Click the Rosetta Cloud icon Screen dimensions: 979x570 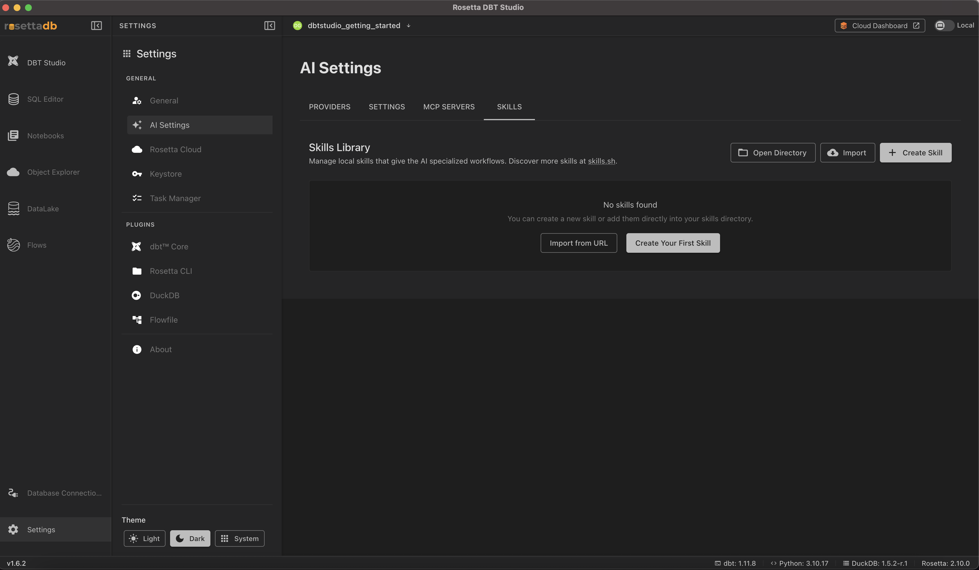[x=137, y=150]
